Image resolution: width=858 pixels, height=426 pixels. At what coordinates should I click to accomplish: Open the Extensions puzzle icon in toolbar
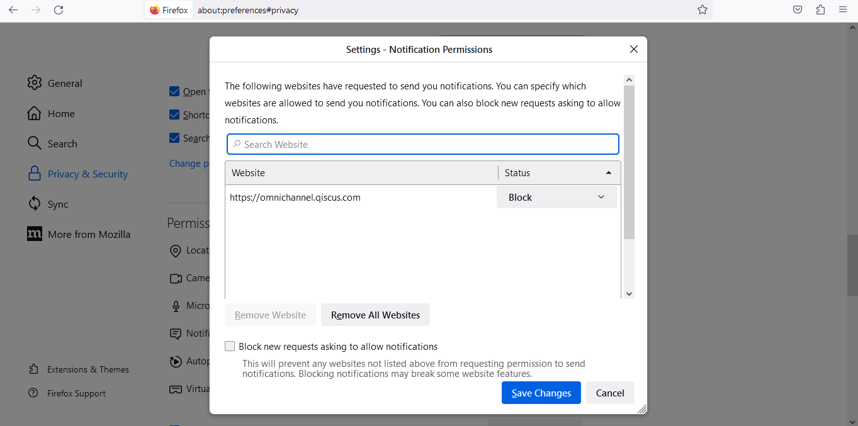pos(820,10)
